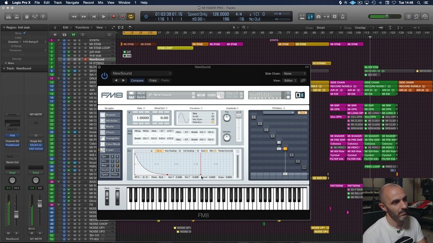Toggle the Metronome click button

click(343, 17)
